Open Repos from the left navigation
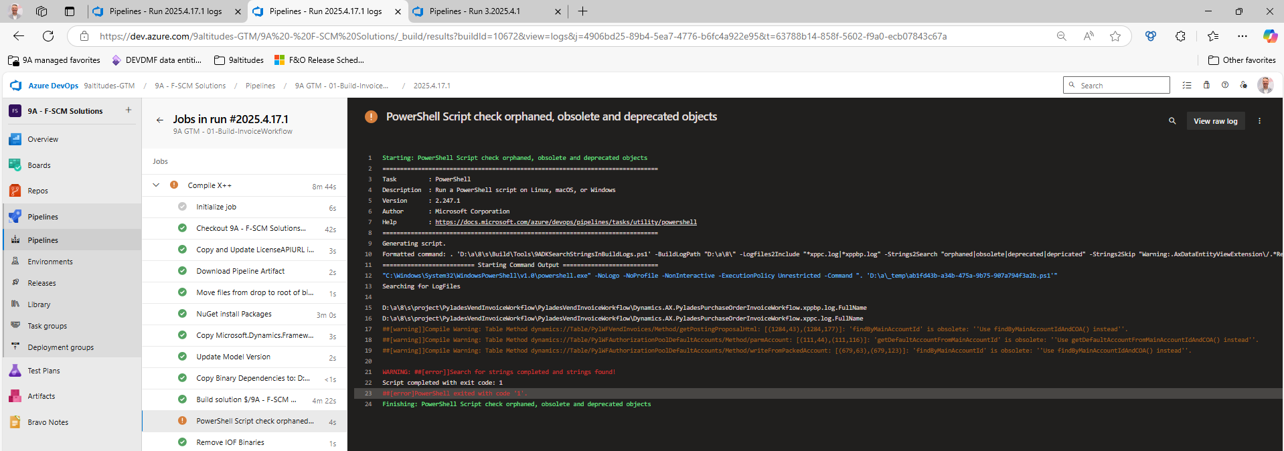The image size is (1284, 451). (x=37, y=191)
